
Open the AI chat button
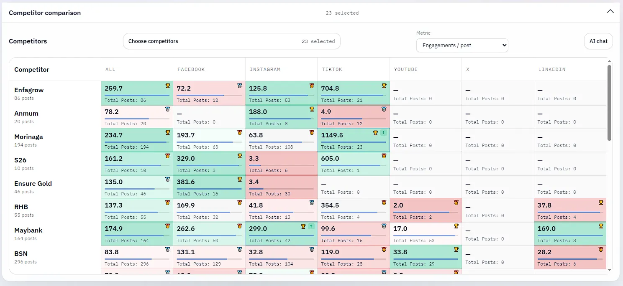(x=598, y=41)
